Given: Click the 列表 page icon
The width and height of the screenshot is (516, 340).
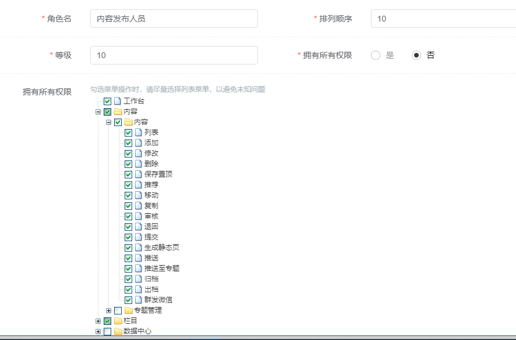Looking at the screenshot, I should point(138,133).
